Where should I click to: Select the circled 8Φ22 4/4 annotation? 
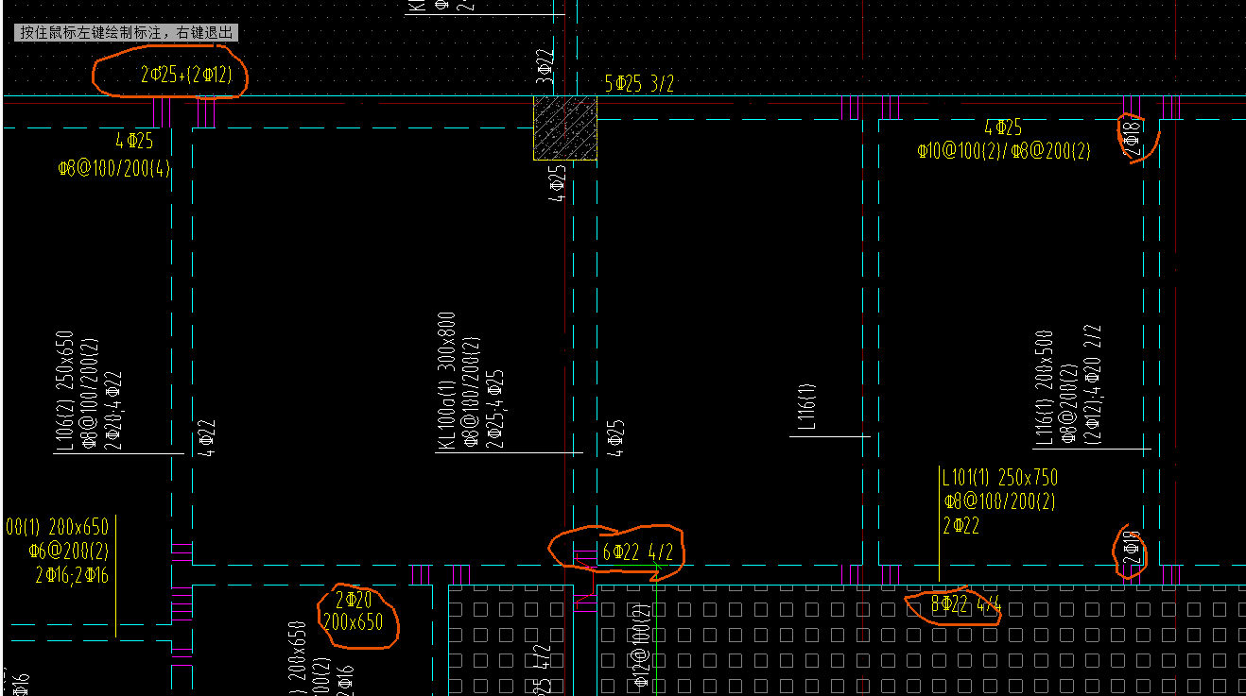click(964, 604)
